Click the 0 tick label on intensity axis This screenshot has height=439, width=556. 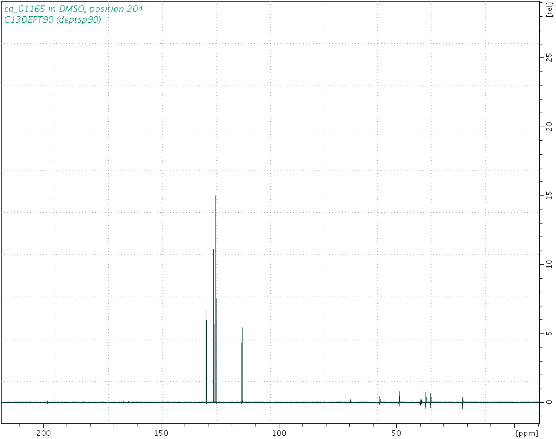click(x=549, y=402)
